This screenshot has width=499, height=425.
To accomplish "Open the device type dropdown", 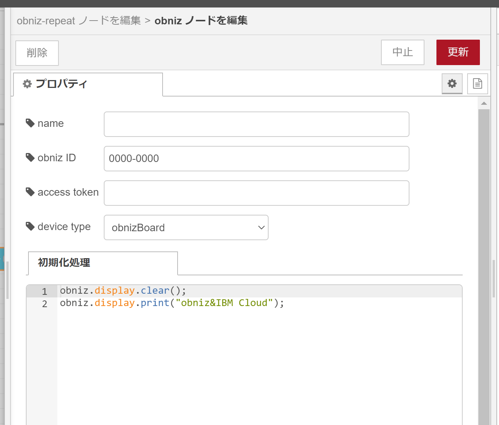I will click(186, 227).
